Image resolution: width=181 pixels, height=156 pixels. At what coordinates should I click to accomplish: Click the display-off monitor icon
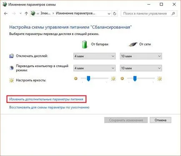click(11, 56)
